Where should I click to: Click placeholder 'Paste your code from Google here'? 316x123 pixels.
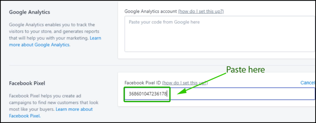pyautogui.click(x=164, y=22)
